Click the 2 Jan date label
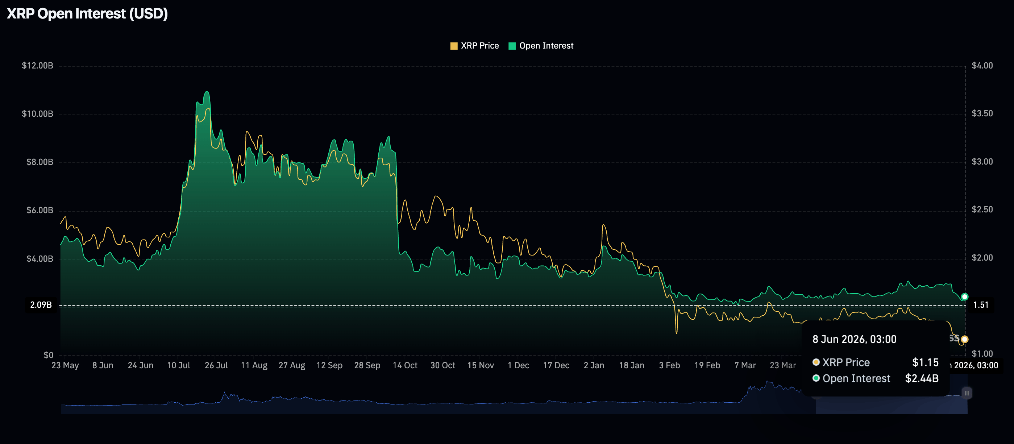The image size is (1014, 444). pos(594,366)
